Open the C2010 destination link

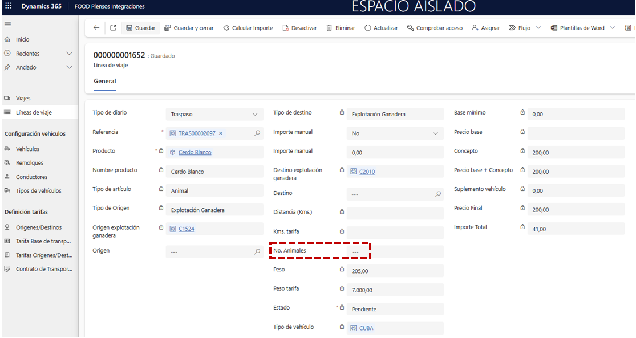(x=367, y=172)
